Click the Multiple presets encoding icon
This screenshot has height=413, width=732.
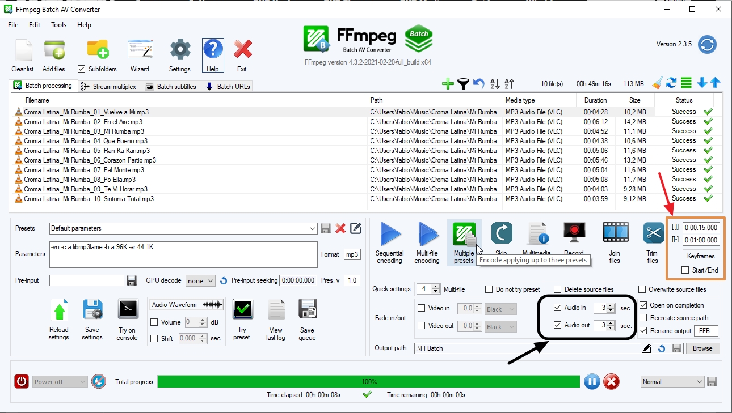pyautogui.click(x=464, y=233)
